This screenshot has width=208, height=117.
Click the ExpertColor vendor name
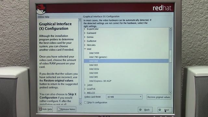(x=93, y=29)
